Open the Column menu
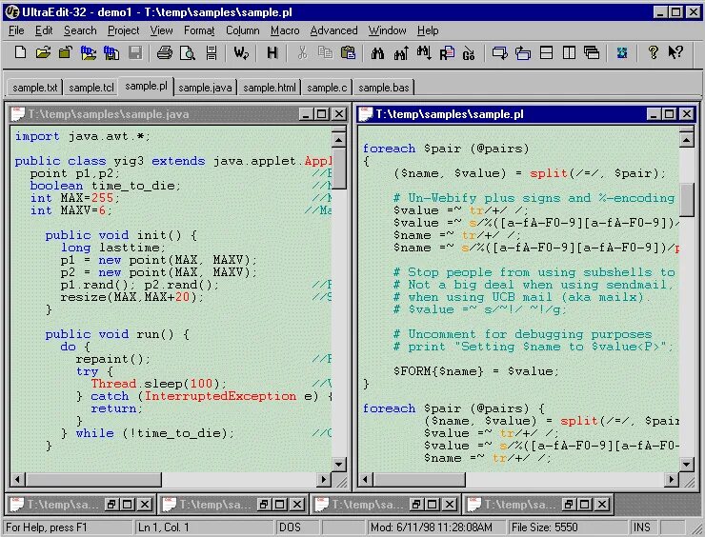Viewport: 705px width, 537px height. click(242, 30)
